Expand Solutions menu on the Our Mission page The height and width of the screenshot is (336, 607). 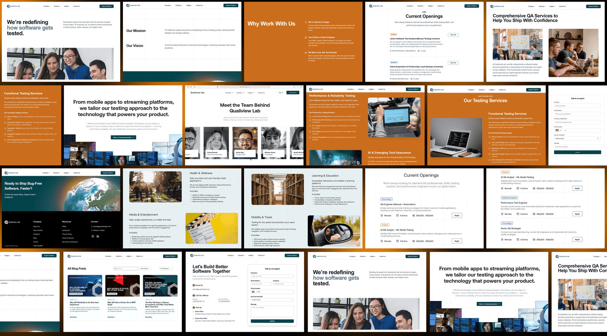[179, 5]
